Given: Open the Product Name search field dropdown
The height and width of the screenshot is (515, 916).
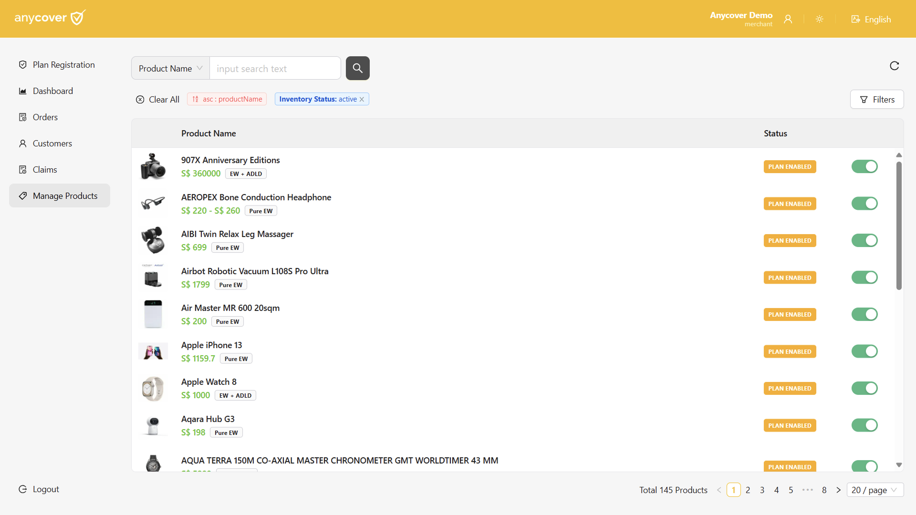Looking at the screenshot, I should click(170, 68).
